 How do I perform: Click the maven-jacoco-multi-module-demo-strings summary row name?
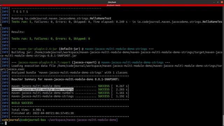click(x=43, y=96)
